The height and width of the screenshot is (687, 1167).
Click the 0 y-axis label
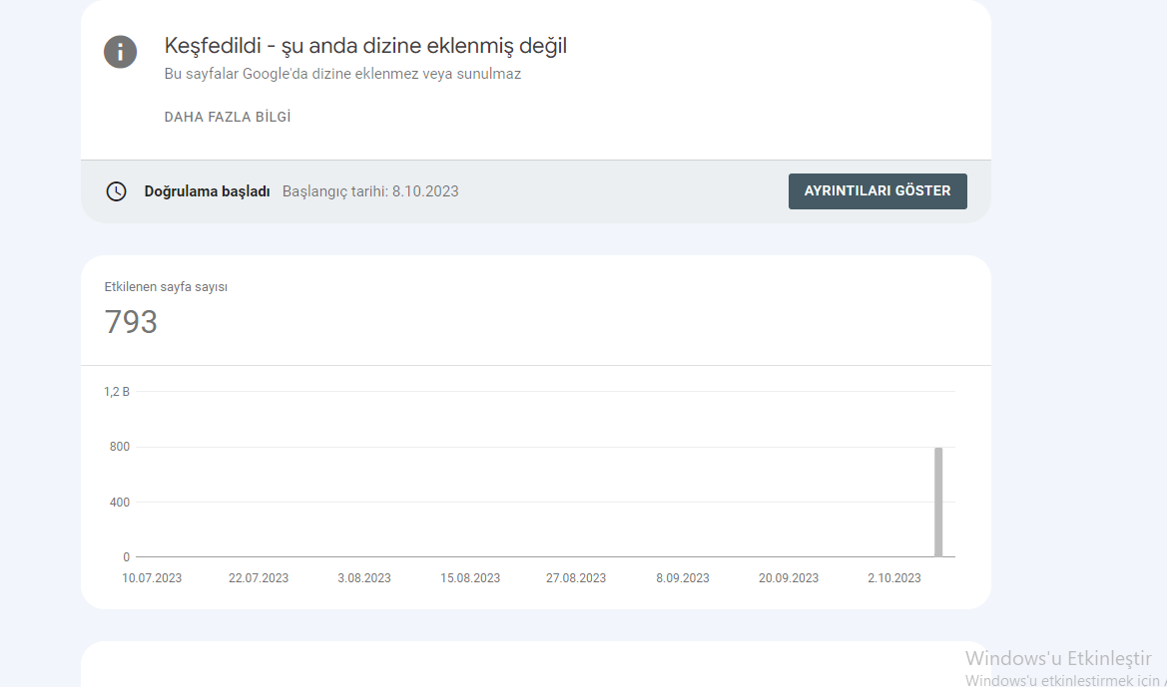point(127,557)
